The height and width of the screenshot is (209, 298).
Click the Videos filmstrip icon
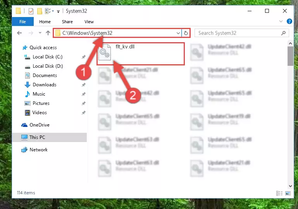(x=28, y=113)
